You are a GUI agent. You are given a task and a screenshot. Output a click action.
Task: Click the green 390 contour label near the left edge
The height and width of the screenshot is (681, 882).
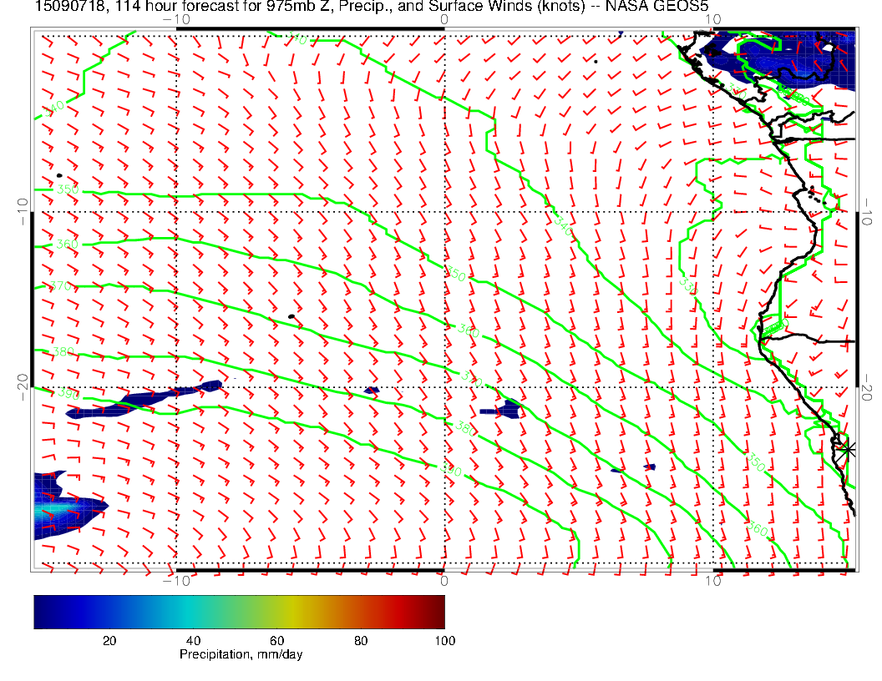[x=67, y=394]
